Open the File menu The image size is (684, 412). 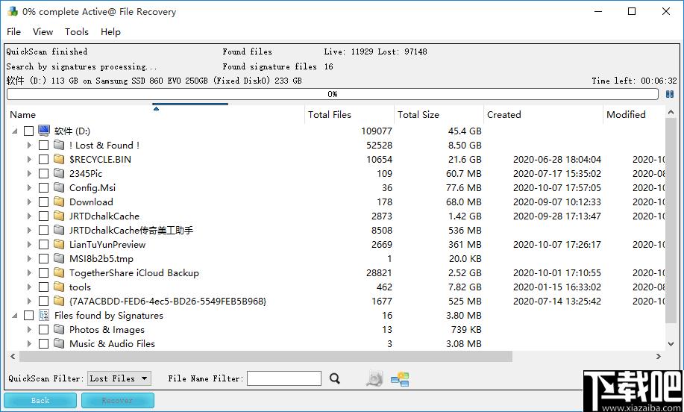coord(13,32)
